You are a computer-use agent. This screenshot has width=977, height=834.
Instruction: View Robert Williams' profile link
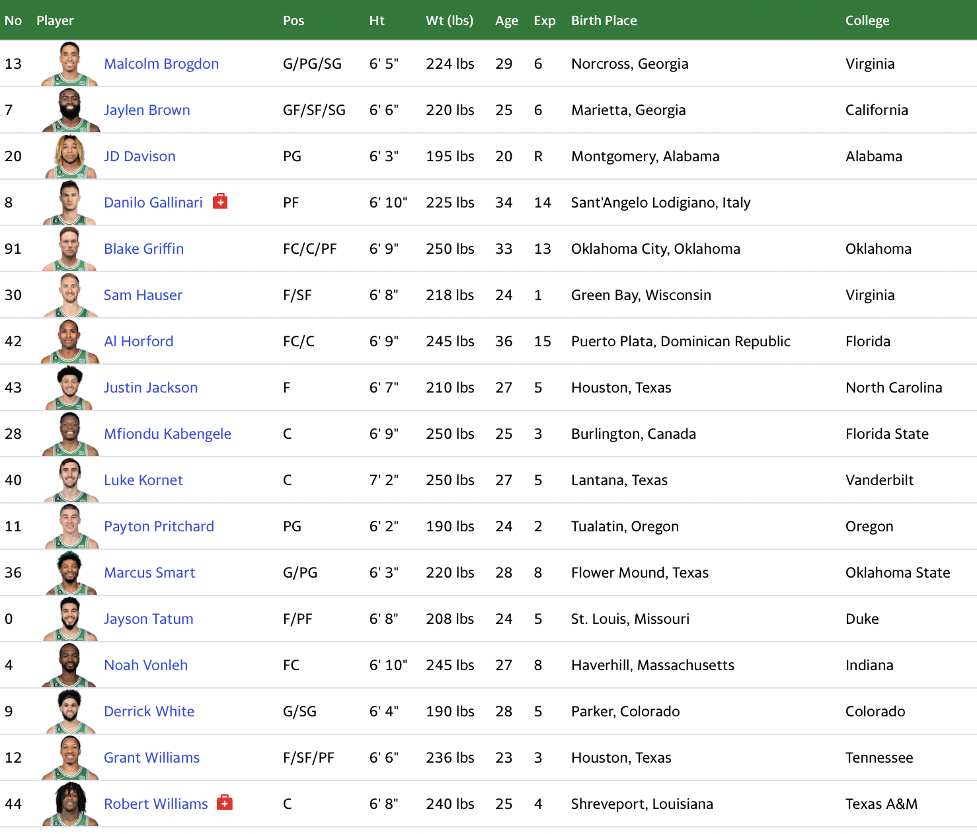156,804
